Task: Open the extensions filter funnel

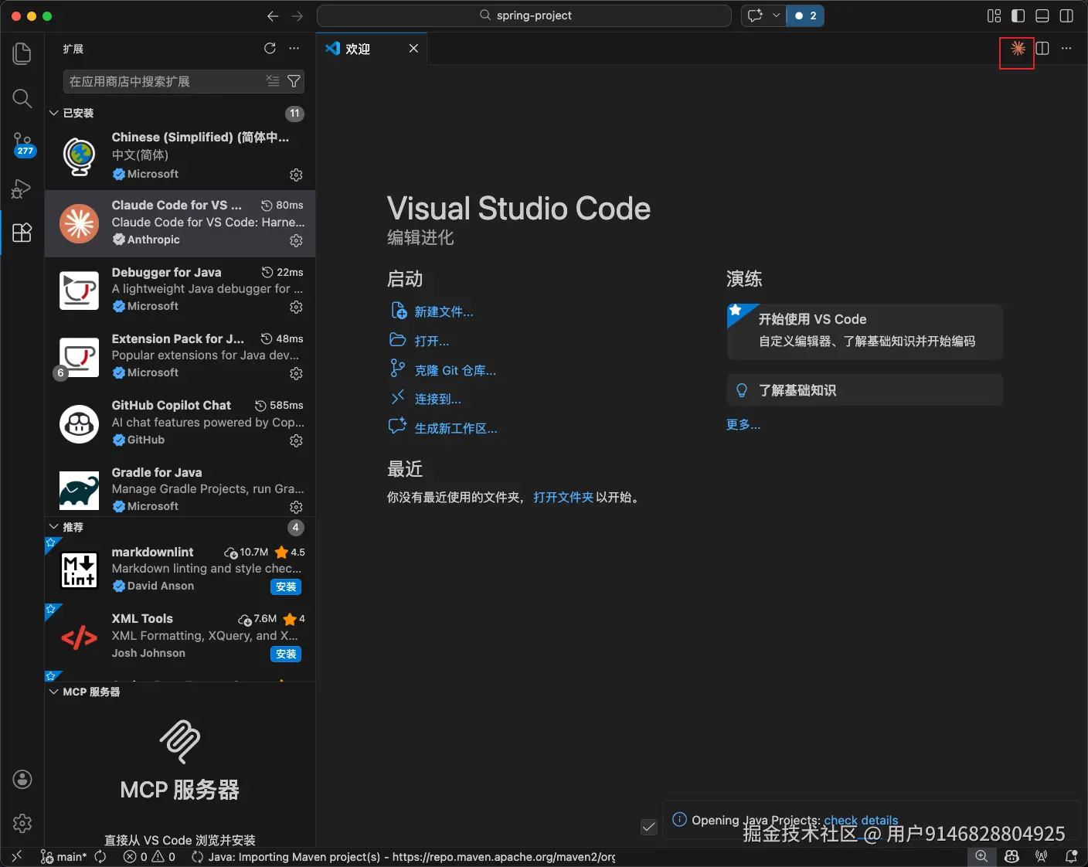Action: click(x=294, y=81)
